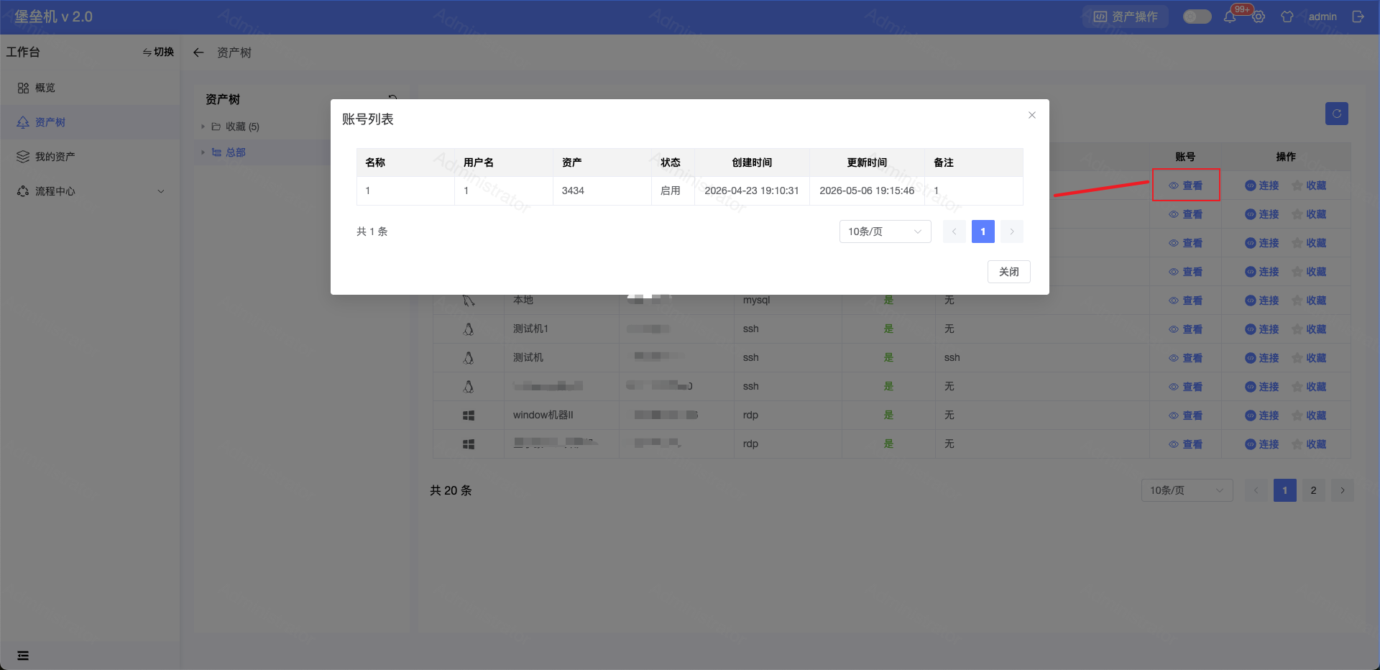This screenshot has width=1380, height=670.
Task: Click the MySQL icon of the 本地 row
Action: pos(469,300)
